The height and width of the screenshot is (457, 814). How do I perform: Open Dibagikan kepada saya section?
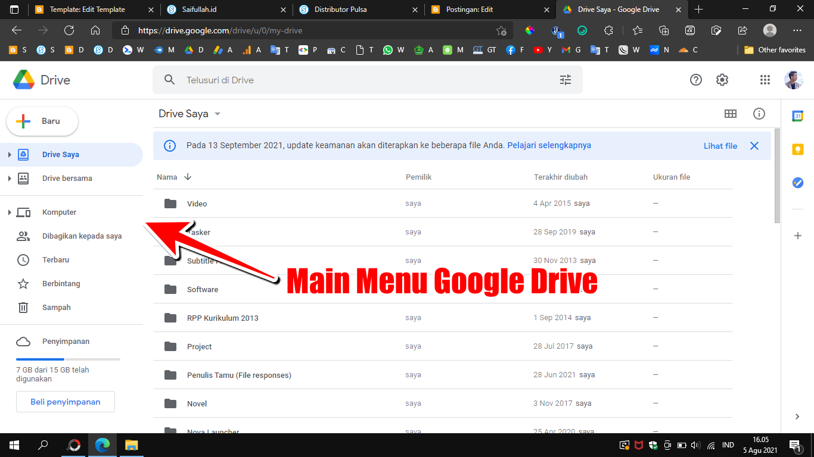(x=72, y=236)
